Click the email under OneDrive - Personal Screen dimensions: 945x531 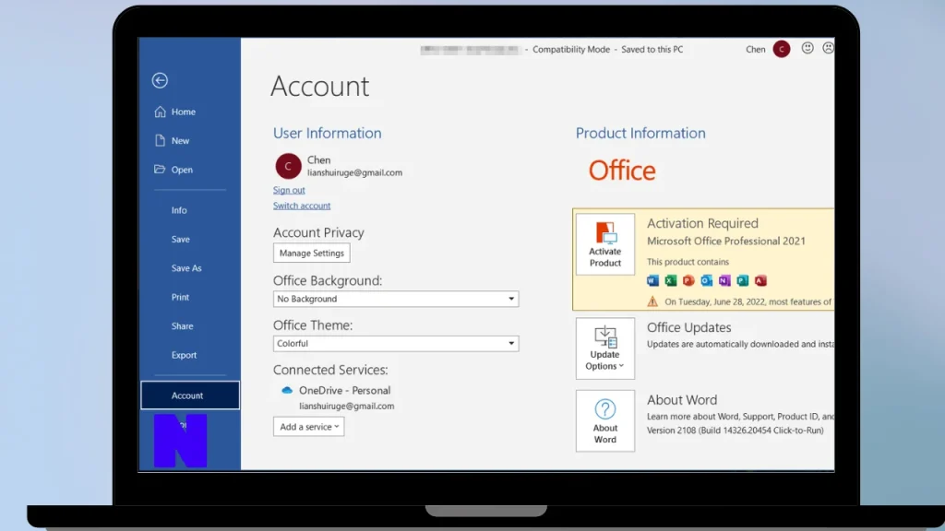[347, 407]
